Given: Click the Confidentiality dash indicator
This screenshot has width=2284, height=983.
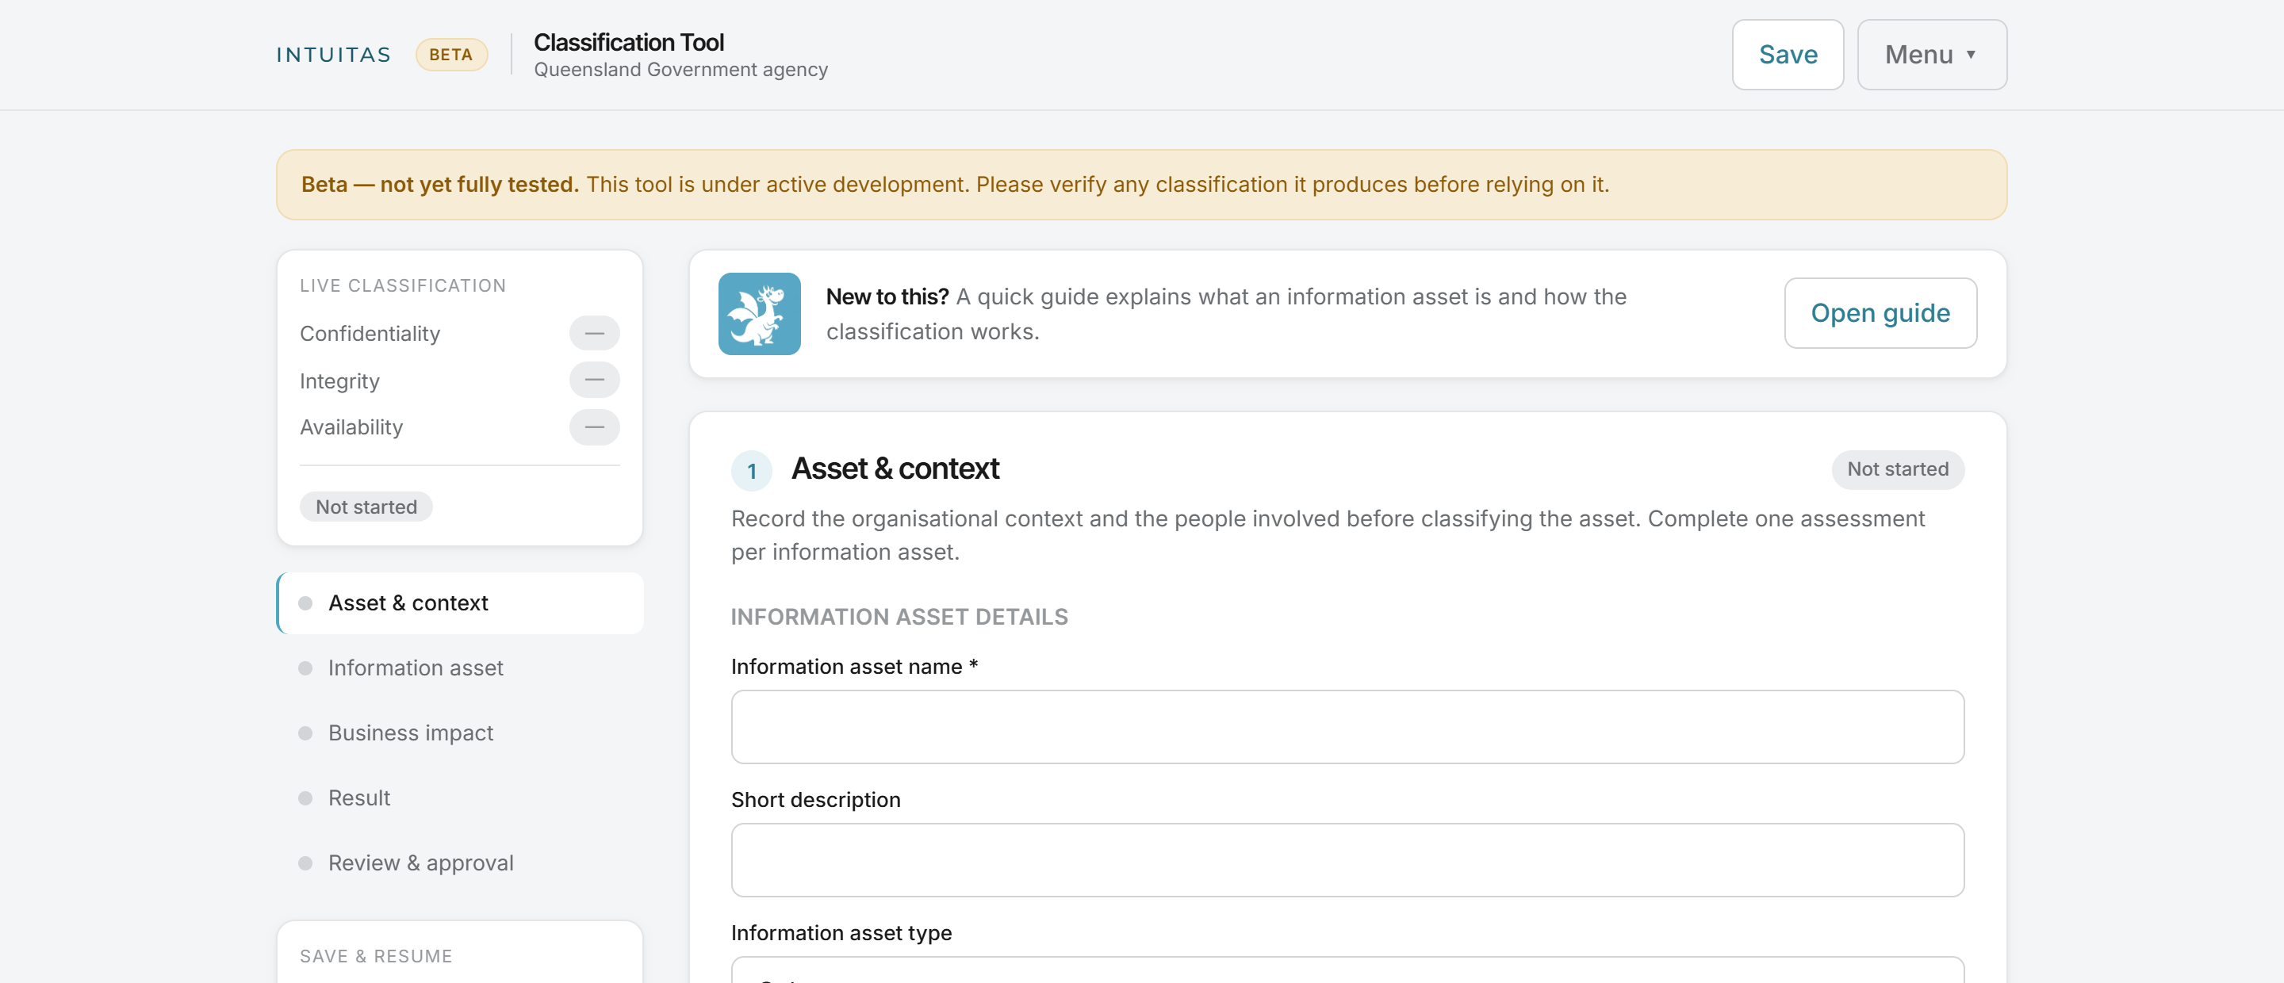Looking at the screenshot, I should 594,333.
